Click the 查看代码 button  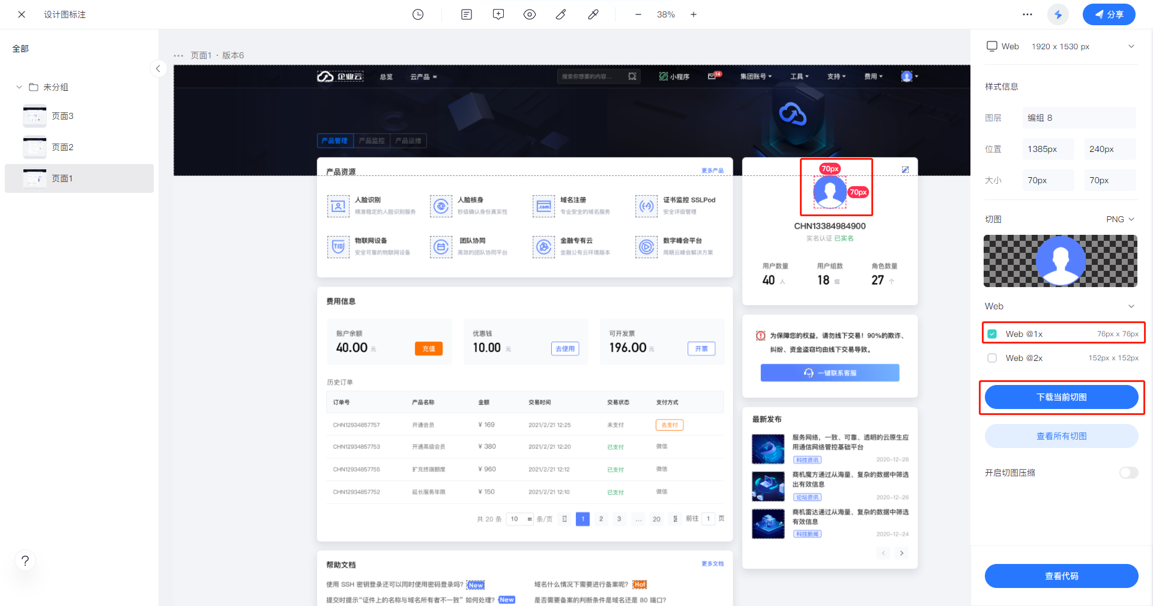pyautogui.click(x=1062, y=576)
